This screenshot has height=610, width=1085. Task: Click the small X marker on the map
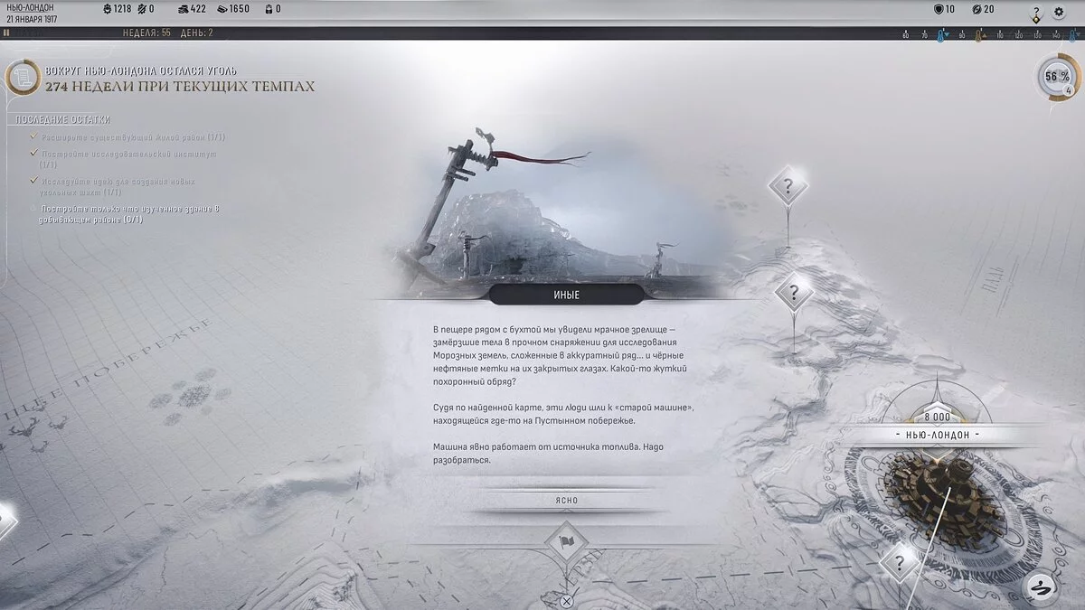(x=566, y=600)
